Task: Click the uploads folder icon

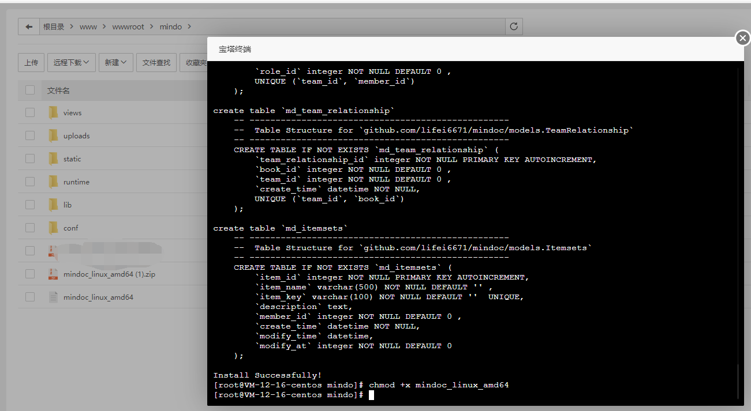Action: [x=53, y=136]
